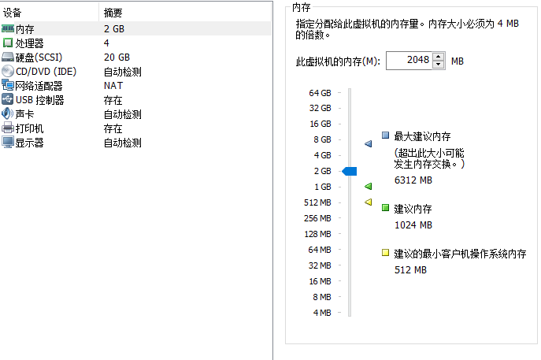Select the printer (打印机) icon
Screen dimensions: 541x360
[x=8, y=128]
